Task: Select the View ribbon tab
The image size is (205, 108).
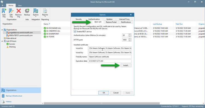Action: [x=20, y=5]
